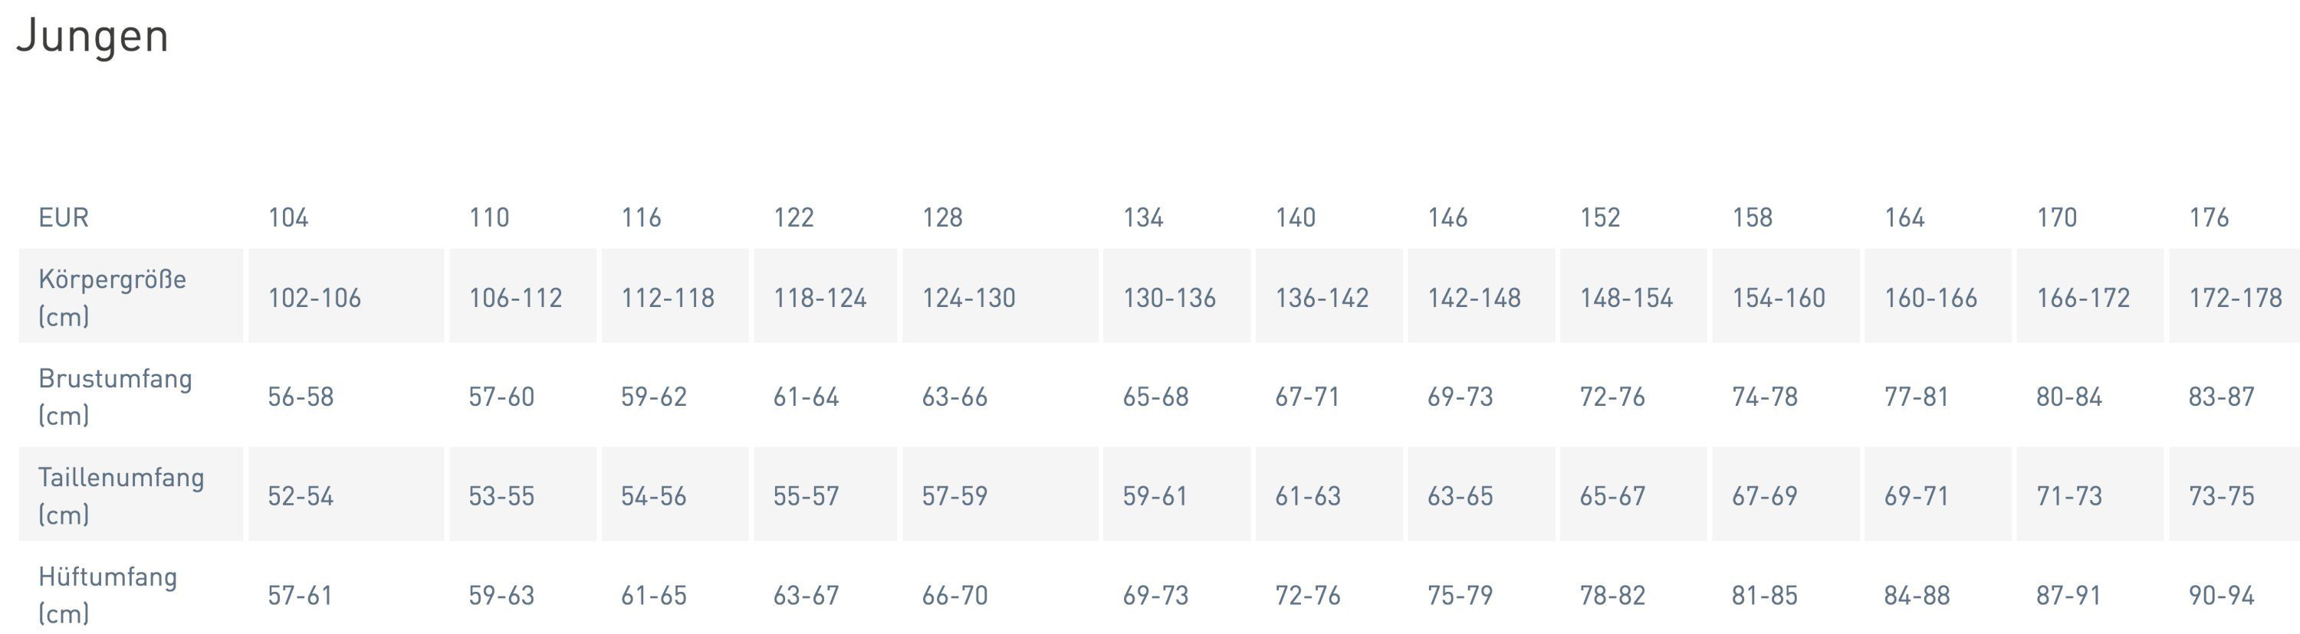2300x634 pixels.
Task: Click size 128 column header
Action: [942, 217]
